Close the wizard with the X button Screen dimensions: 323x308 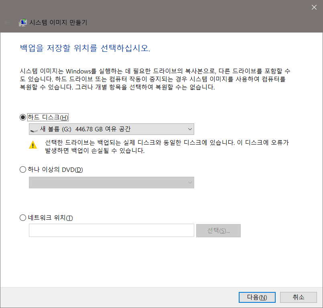click(x=314, y=7)
